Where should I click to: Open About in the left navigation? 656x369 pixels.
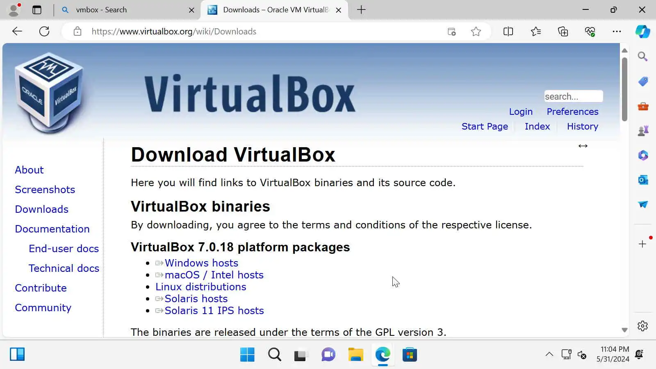pyautogui.click(x=29, y=170)
